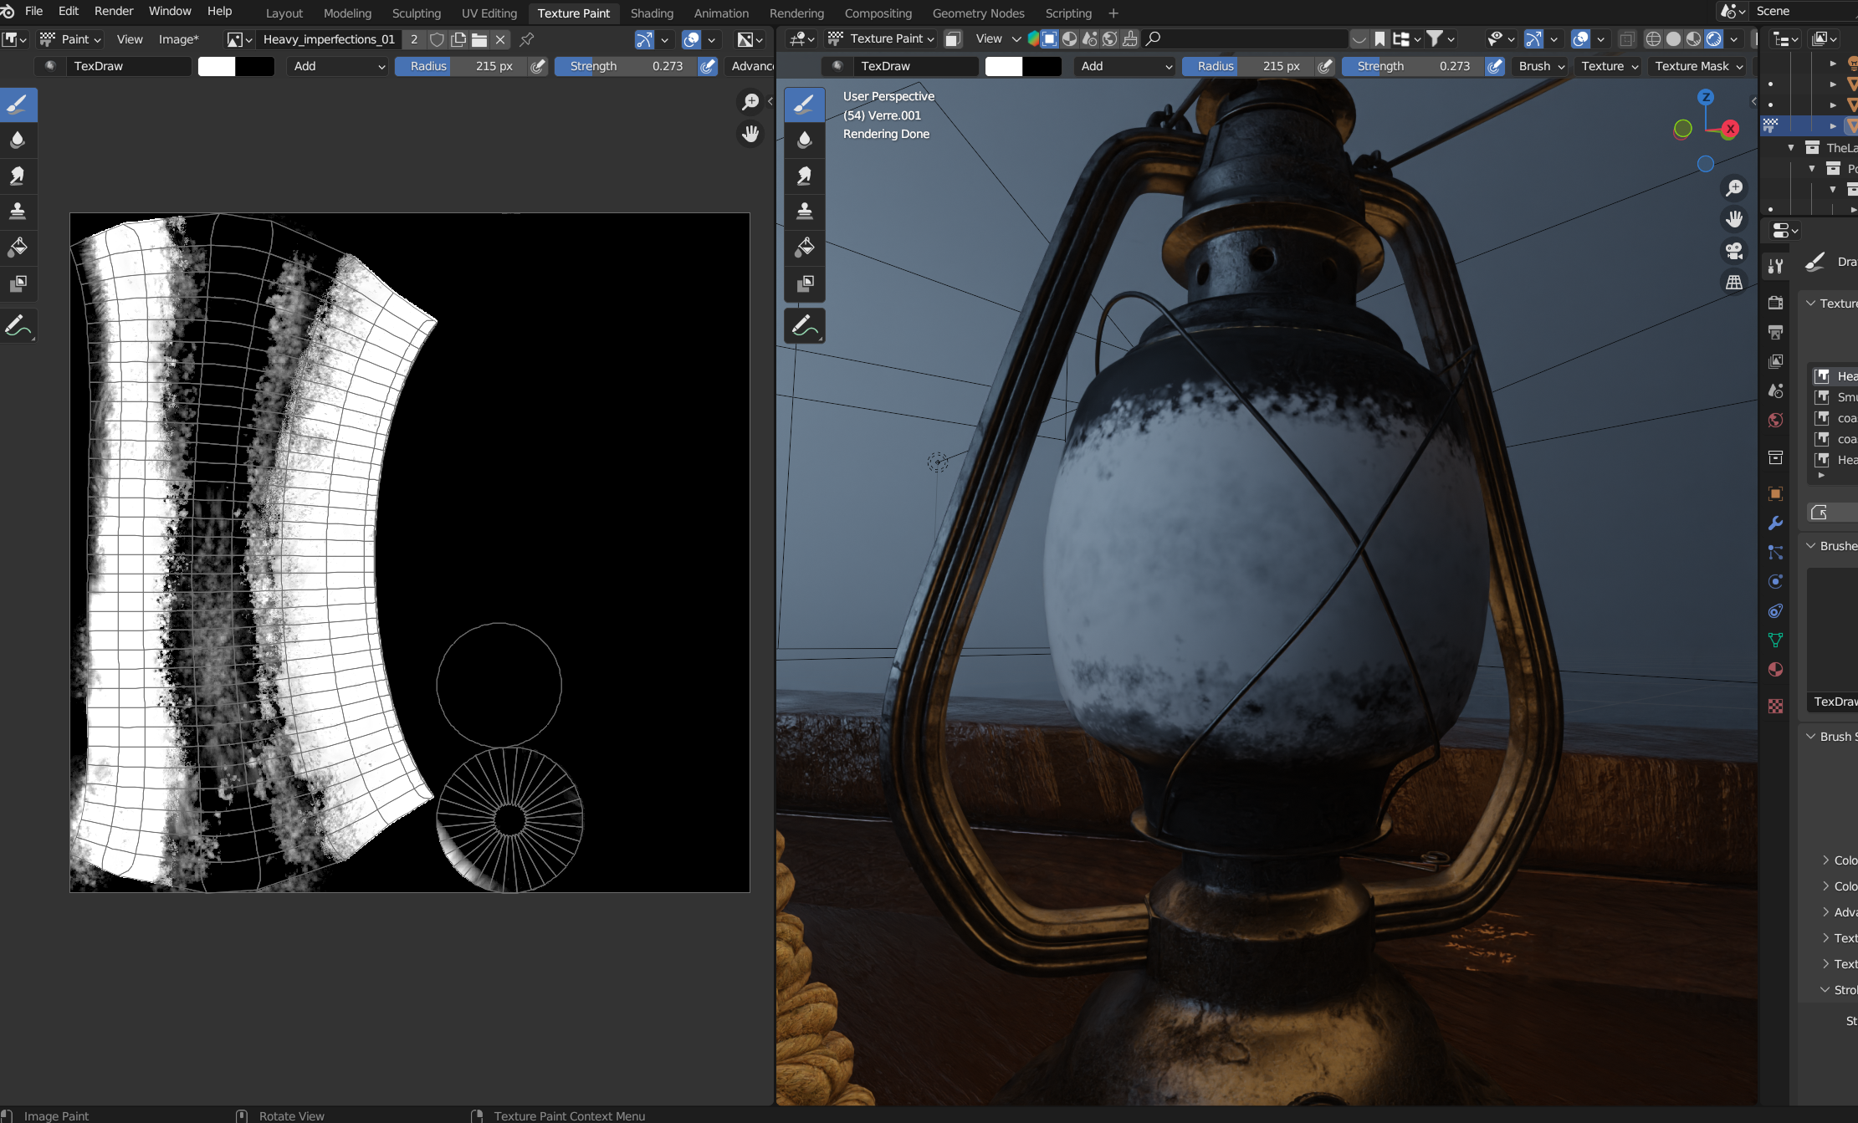Toggle radius pressure sensitivity in image editor

tap(539, 66)
